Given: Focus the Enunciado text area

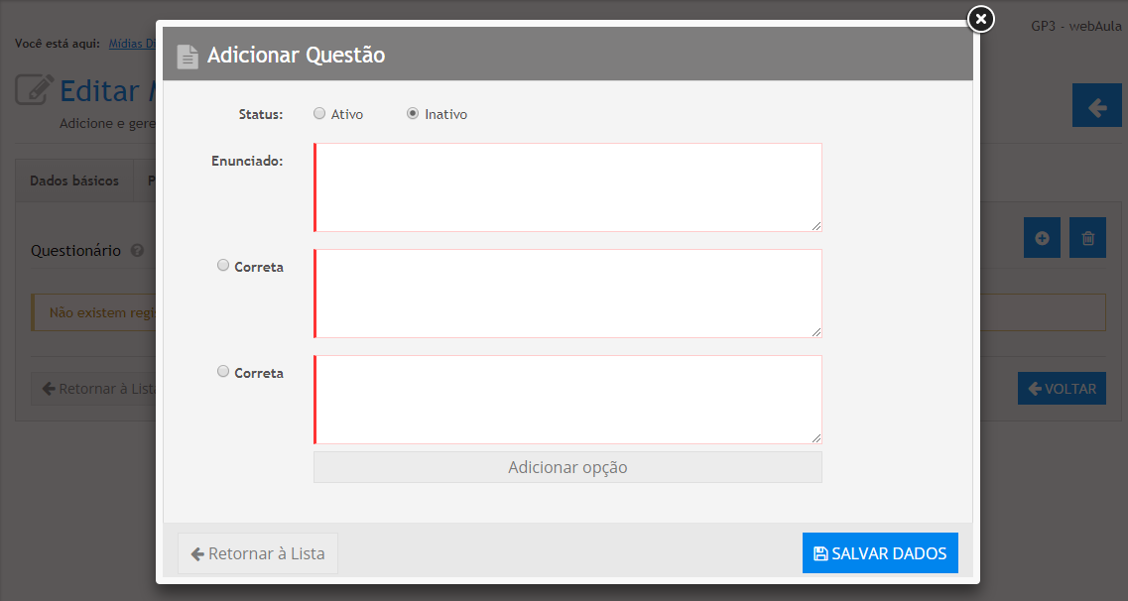Looking at the screenshot, I should 567,187.
